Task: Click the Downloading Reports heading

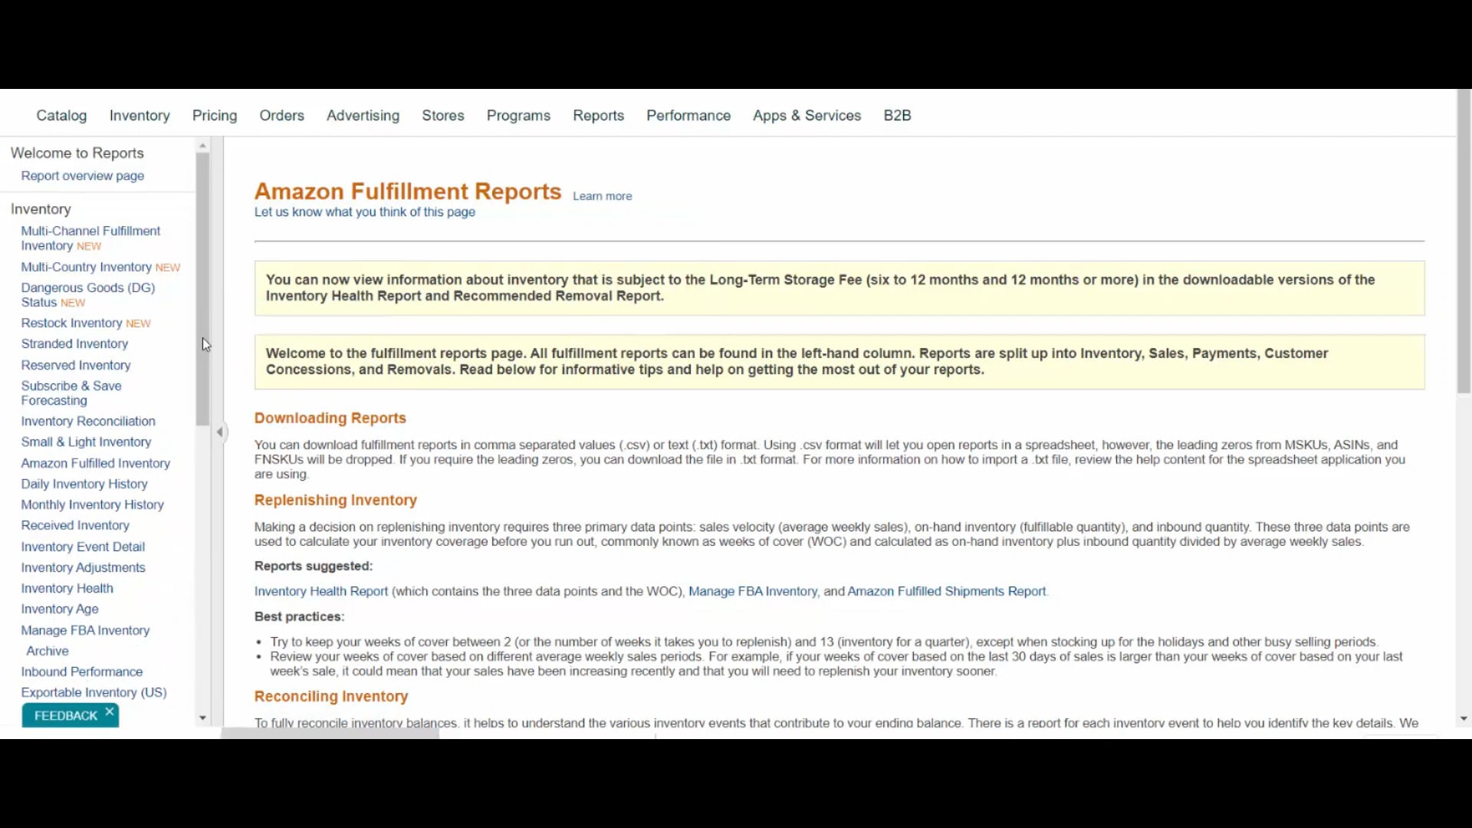Action: click(x=330, y=419)
